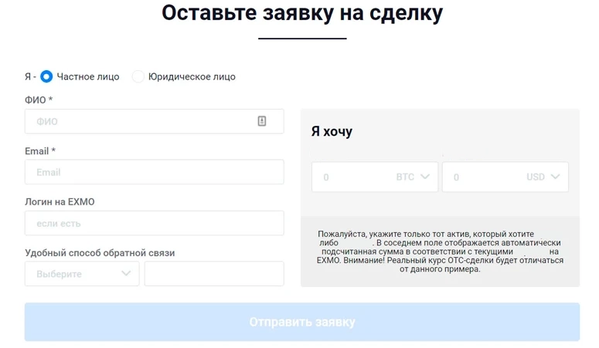The image size is (599, 348).
Task: Click the BTC amount input showing 0
Action: 352,177
